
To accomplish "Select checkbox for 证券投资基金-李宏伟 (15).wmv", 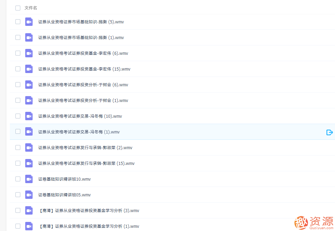I will [x=18, y=69].
